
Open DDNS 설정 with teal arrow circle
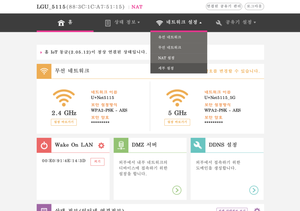(x=254, y=190)
